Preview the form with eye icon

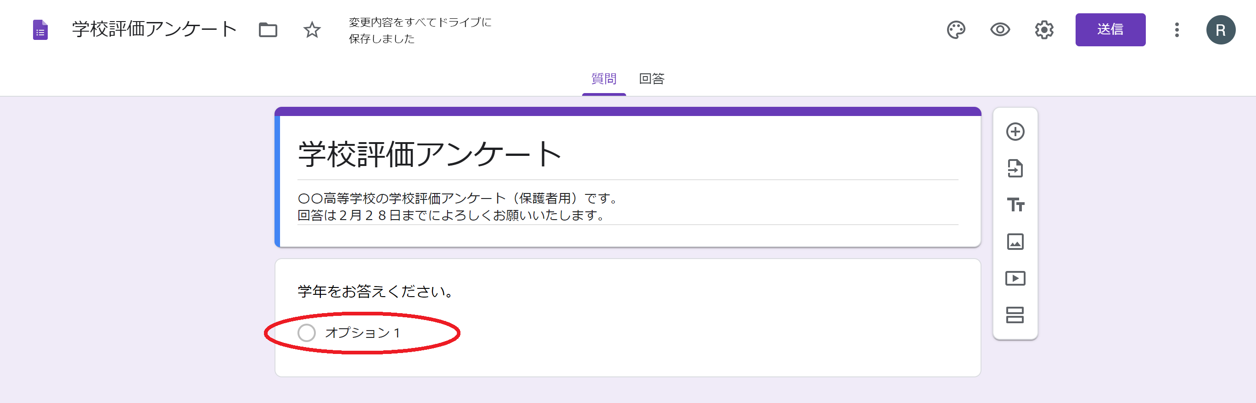(x=999, y=30)
